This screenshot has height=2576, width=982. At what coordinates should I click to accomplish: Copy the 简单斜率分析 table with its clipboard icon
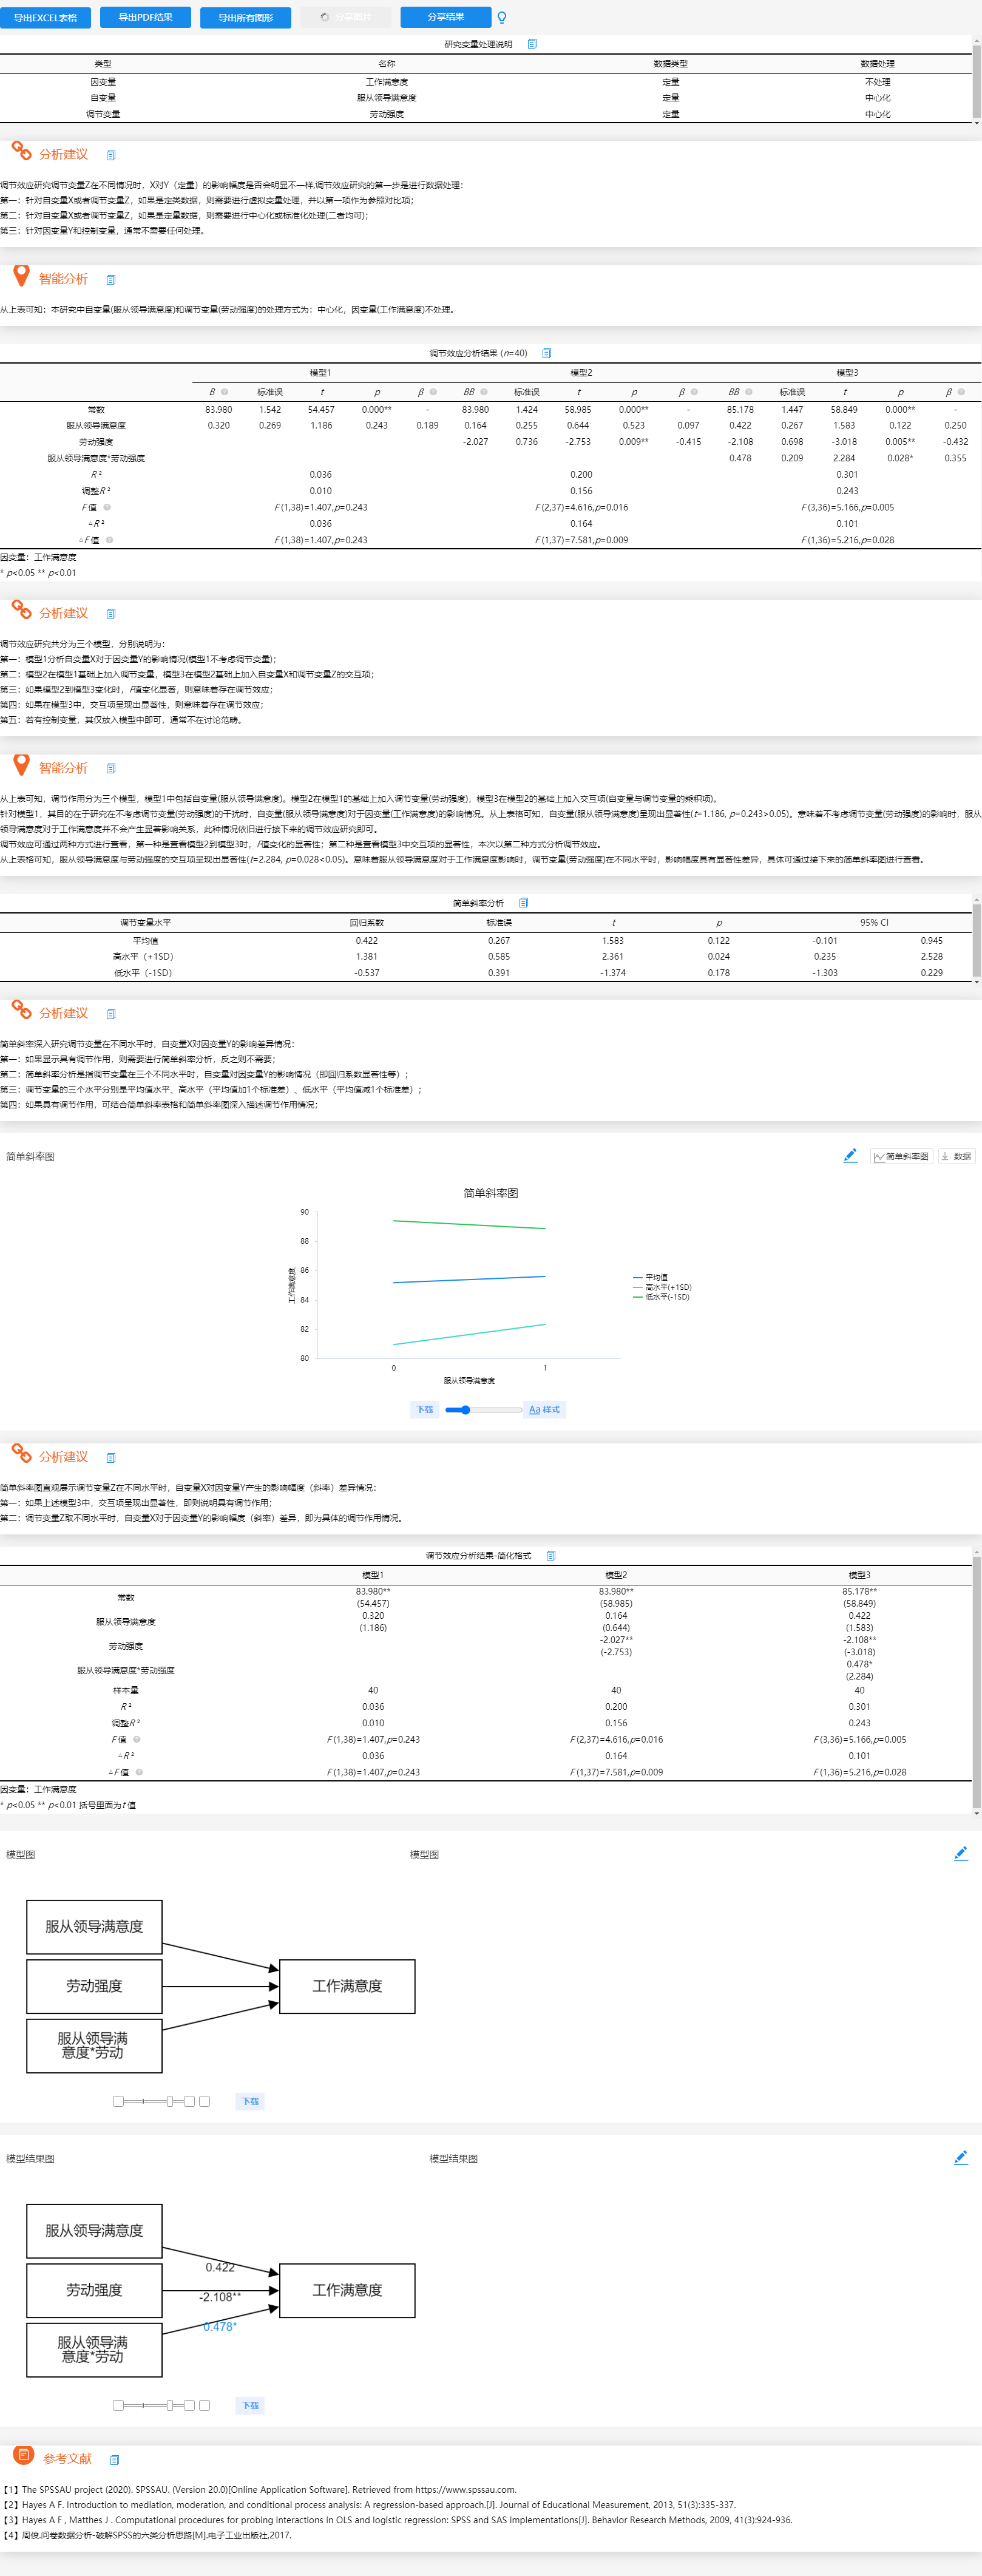(x=523, y=903)
